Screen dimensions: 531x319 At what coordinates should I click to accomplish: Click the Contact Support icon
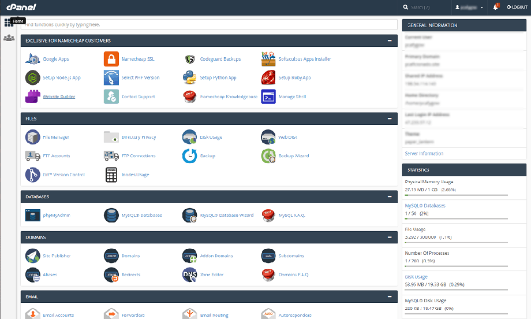tap(111, 97)
